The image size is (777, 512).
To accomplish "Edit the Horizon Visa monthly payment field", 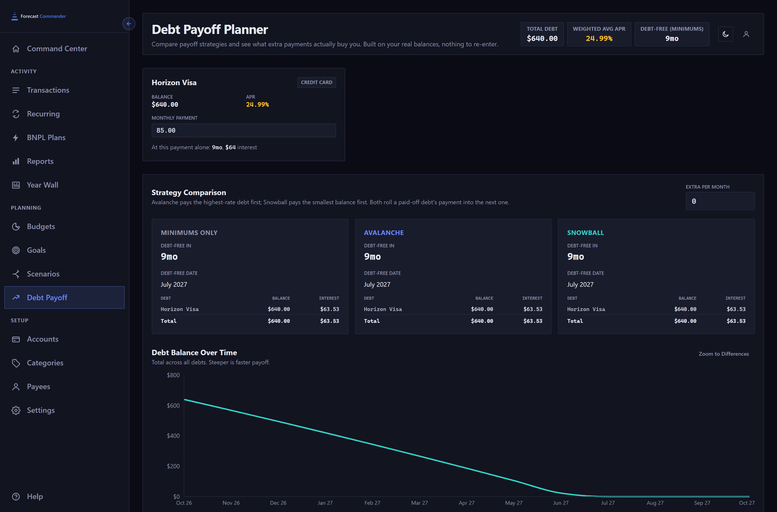I will tap(244, 130).
